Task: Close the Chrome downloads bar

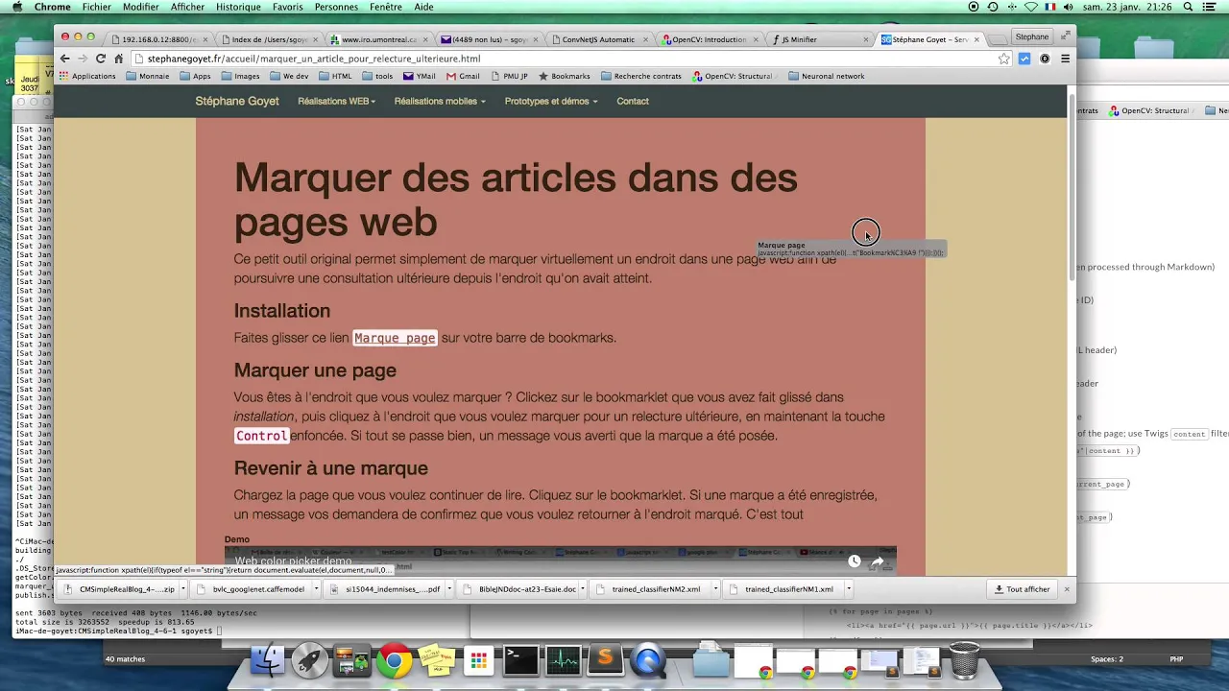Action: (1066, 589)
